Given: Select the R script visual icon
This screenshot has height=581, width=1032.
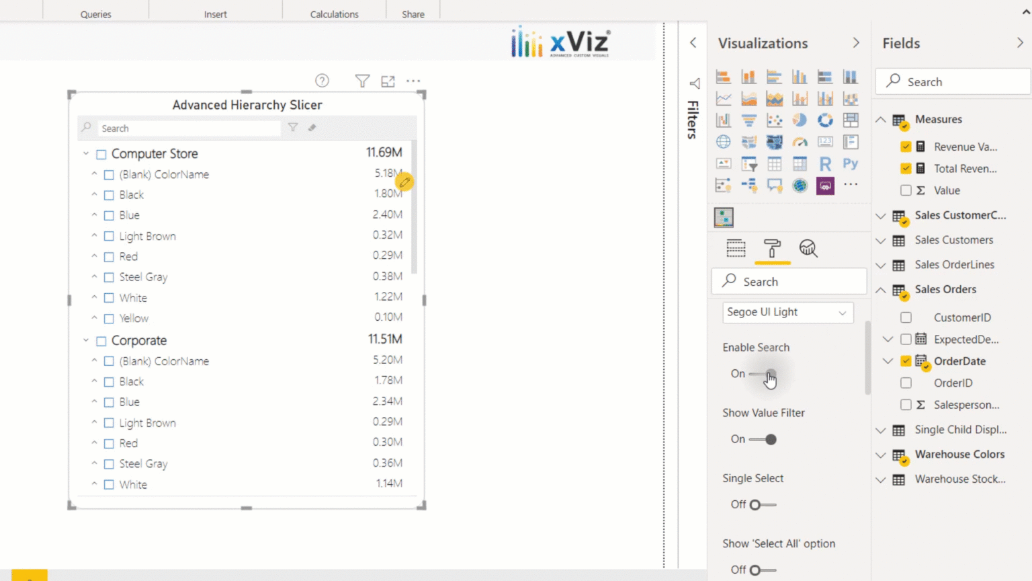Looking at the screenshot, I should [x=825, y=163].
